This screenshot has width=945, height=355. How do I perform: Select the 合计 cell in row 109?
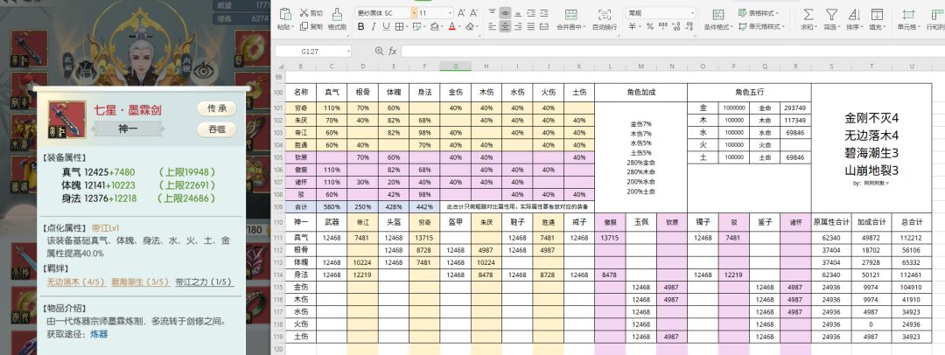[301, 206]
